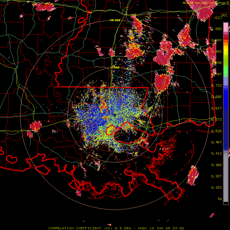The height and width of the screenshot is (230, 230).
Task: Click the 0.413 scale value
Action: [216, 154]
